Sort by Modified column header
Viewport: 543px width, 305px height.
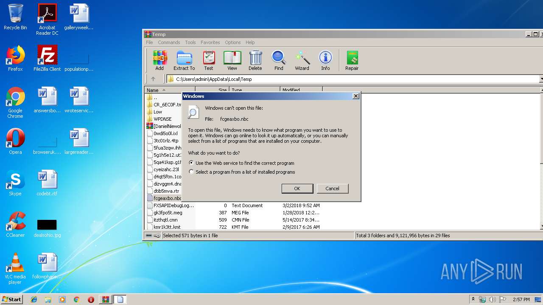tap(301, 90)
